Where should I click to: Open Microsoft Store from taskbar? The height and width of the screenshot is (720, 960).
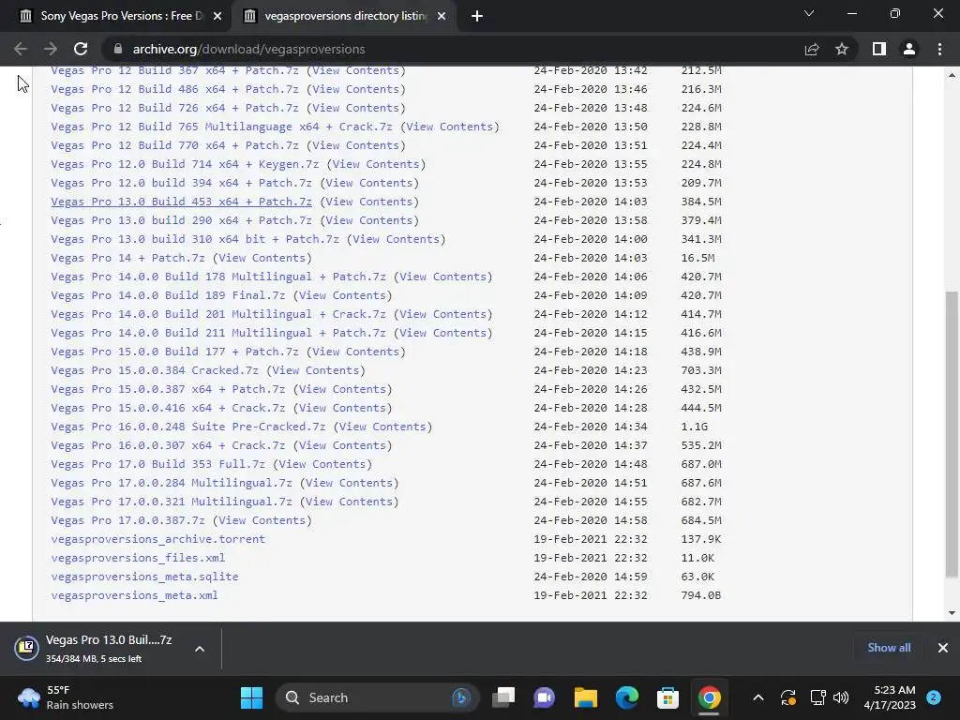(x=667, y=697)
